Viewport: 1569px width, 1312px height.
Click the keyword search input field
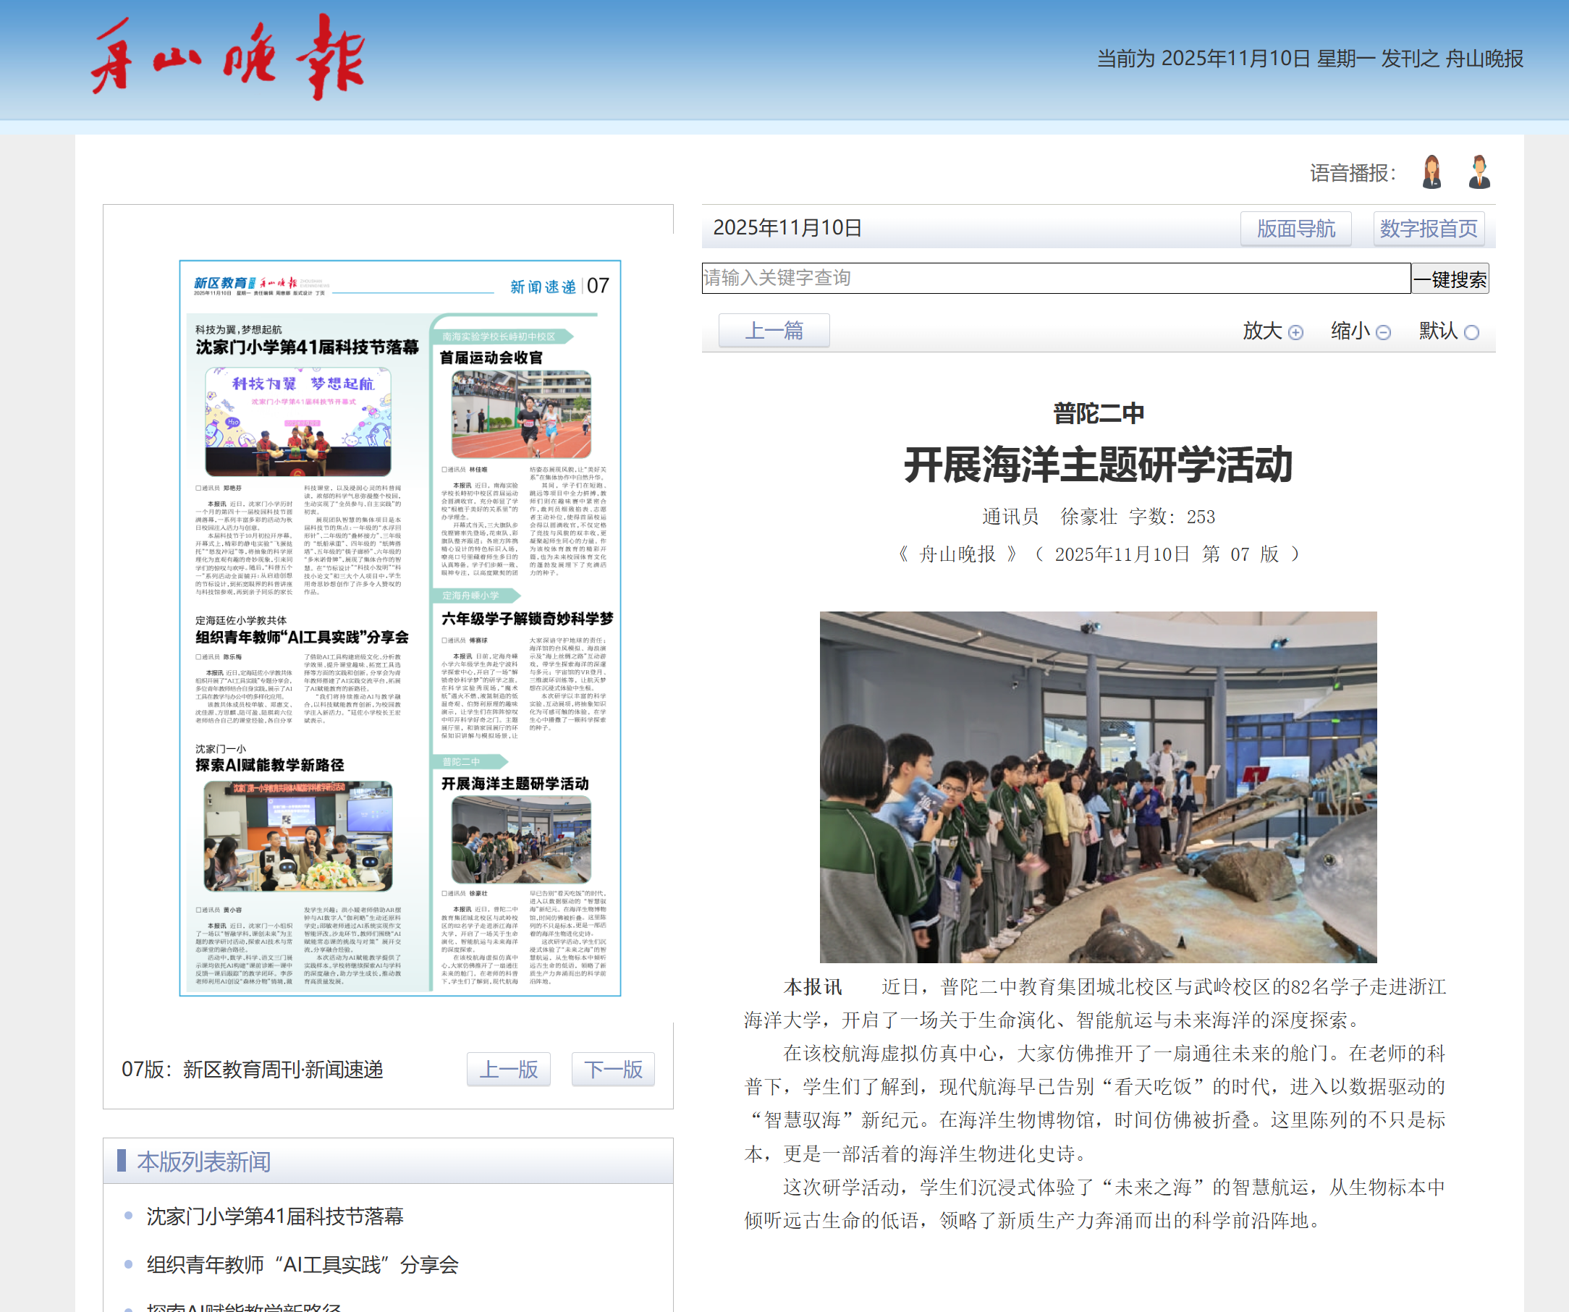pos(1055,278)
